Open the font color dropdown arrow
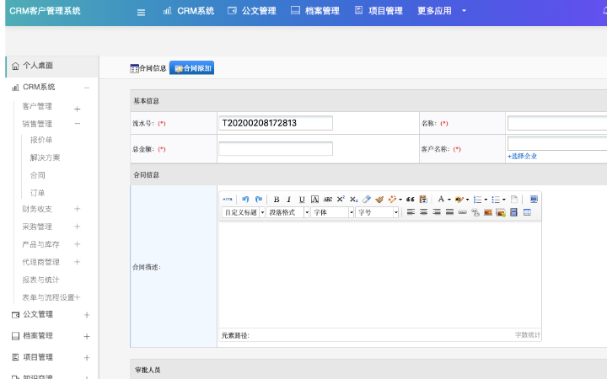 point(449,200)
